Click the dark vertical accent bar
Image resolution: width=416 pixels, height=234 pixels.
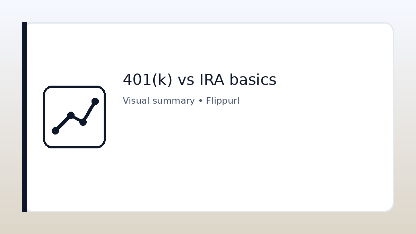point(24,117)
